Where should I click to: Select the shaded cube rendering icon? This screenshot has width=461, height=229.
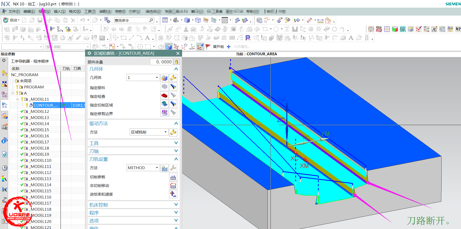(187, 20)
